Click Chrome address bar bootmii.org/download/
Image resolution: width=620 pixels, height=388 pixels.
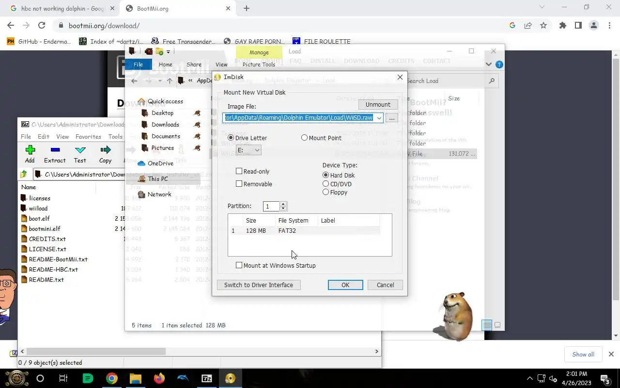click(x=104, y=26)
